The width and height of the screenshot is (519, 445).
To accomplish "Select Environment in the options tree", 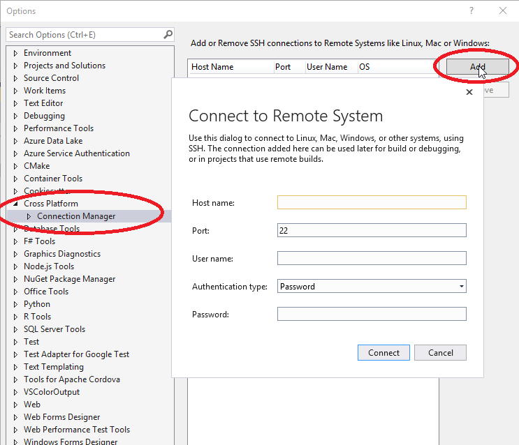I will tap(47, 53).
